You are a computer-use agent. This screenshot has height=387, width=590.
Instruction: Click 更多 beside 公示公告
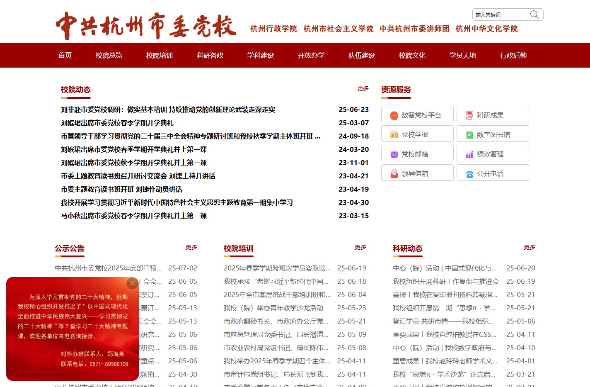tap(191, 247)
